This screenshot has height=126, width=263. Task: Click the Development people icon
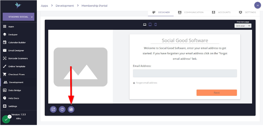pyautogui.click(x=5, y=82)
